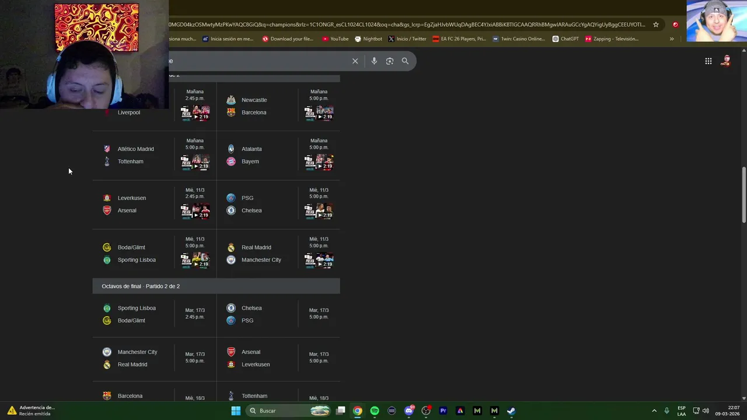Select Atalanta team name
Image resolution: width=747 pixels, height=420 pixels.
252,149
